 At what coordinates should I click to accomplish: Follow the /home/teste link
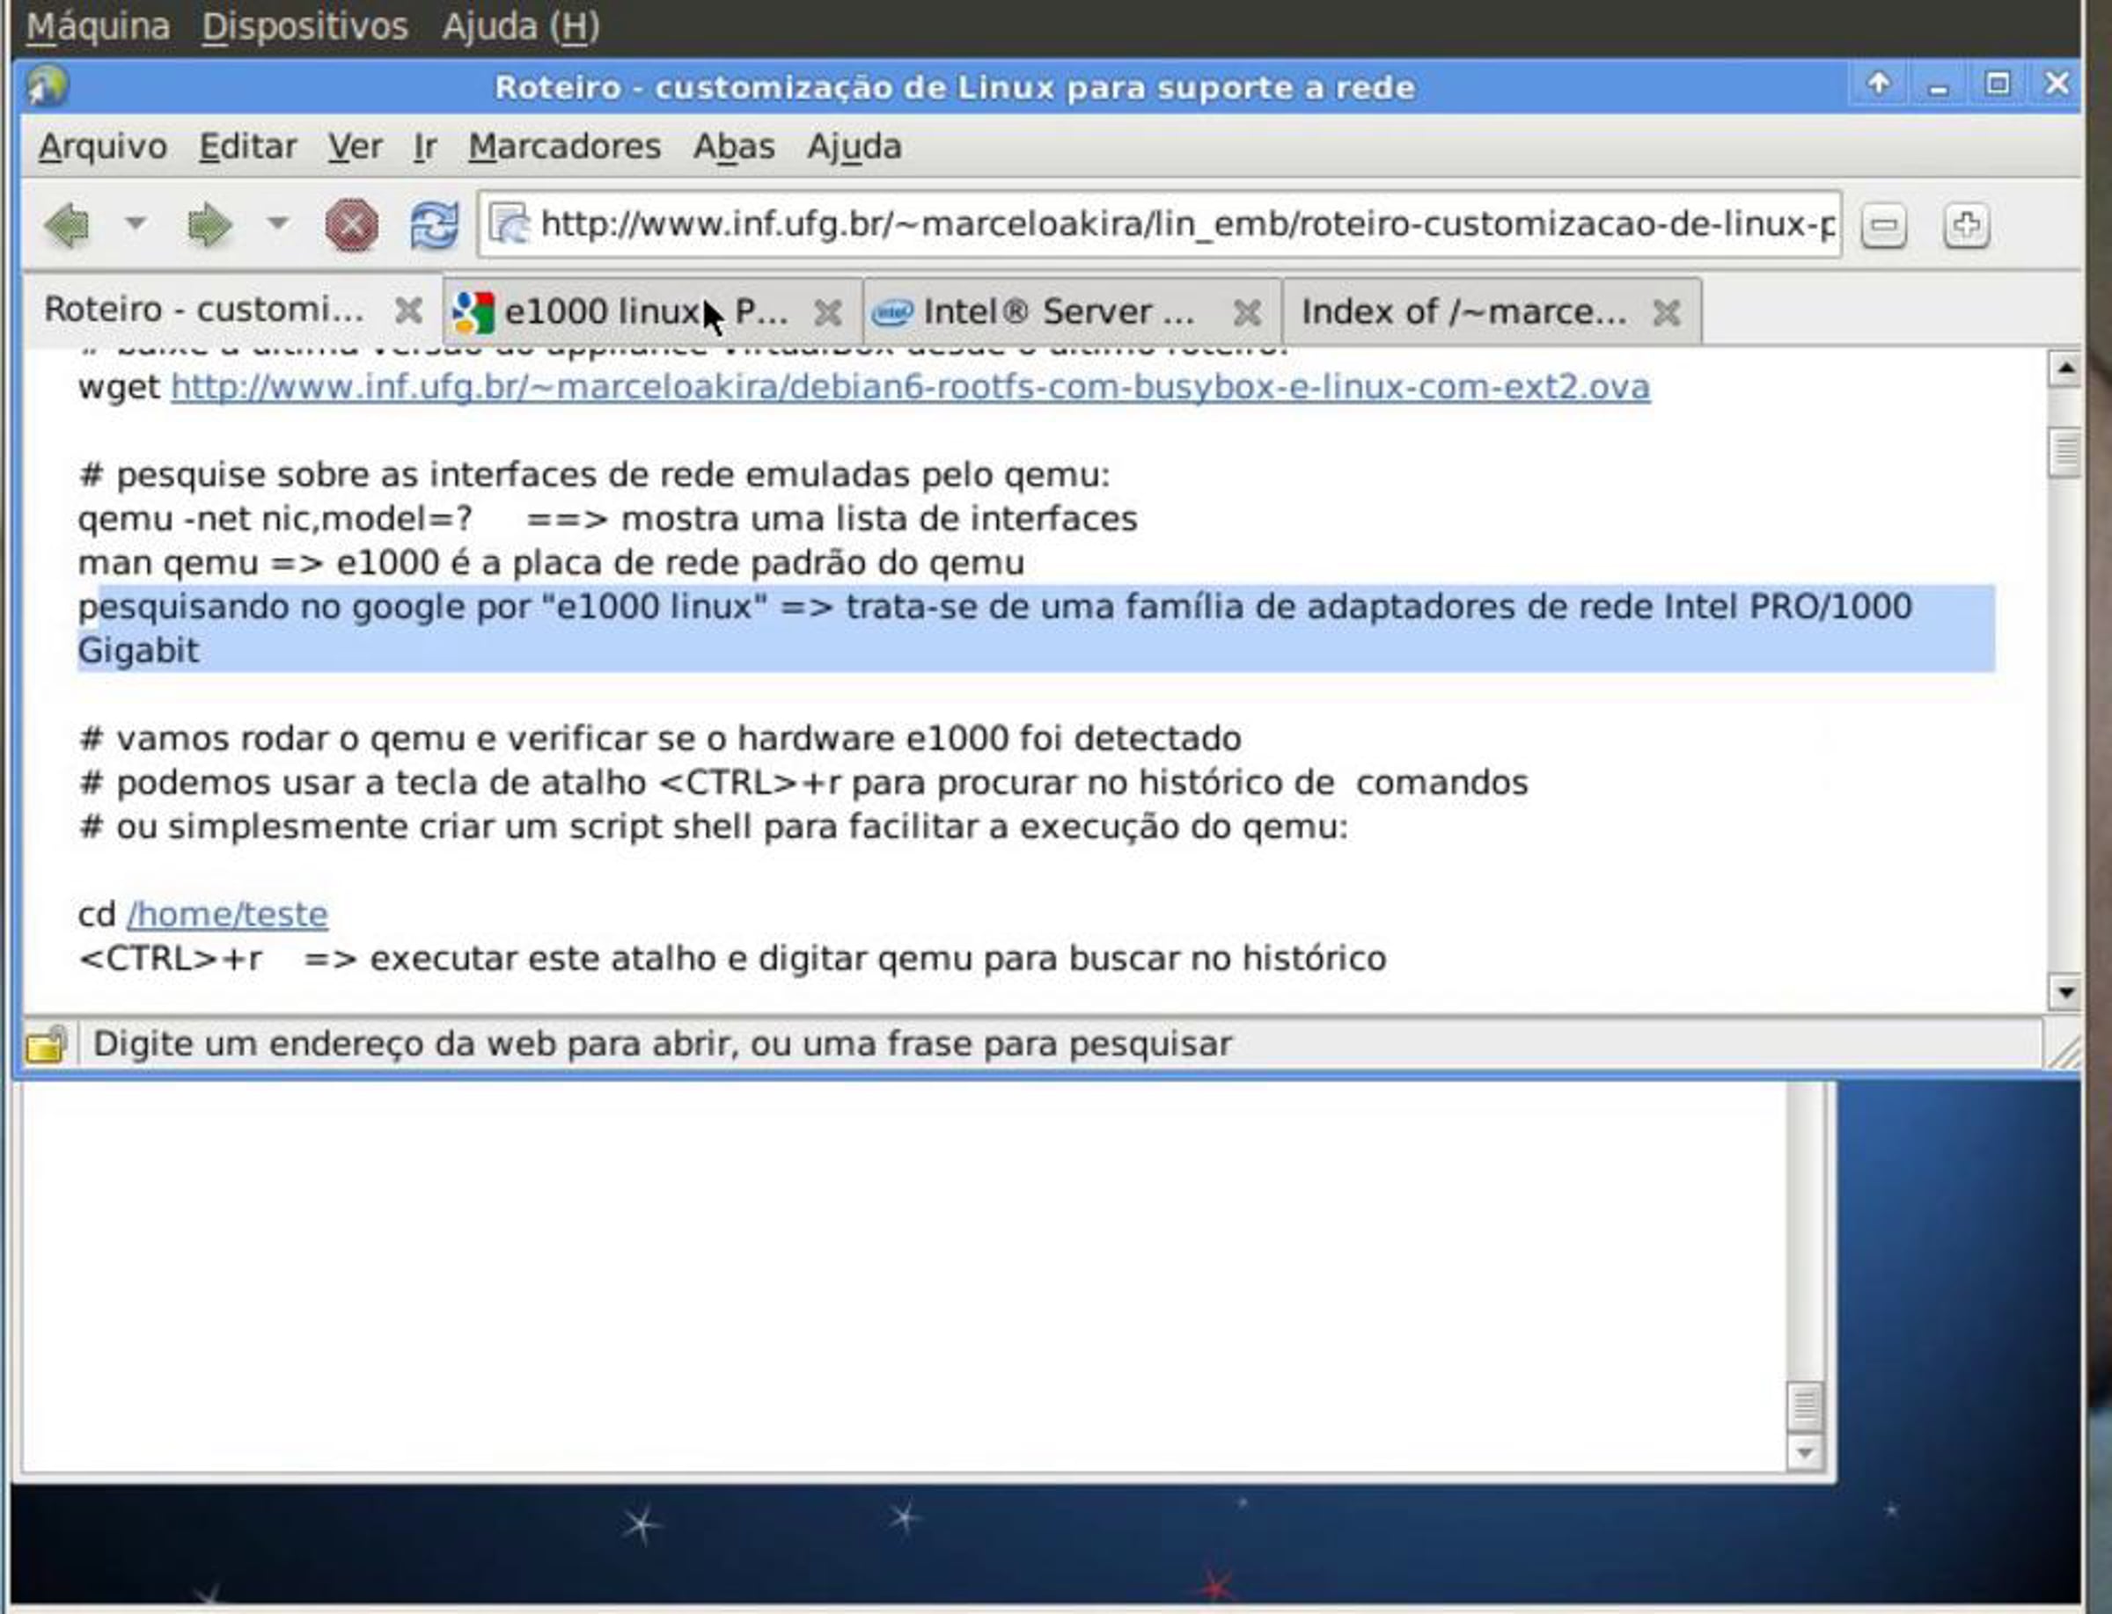[227, 915]
